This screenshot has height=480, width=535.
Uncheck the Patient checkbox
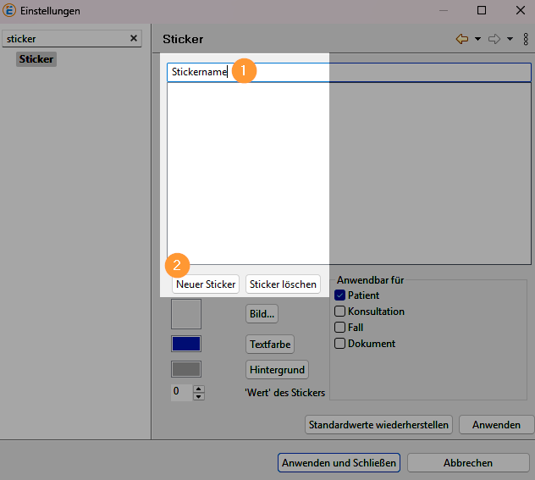[340, 295]
